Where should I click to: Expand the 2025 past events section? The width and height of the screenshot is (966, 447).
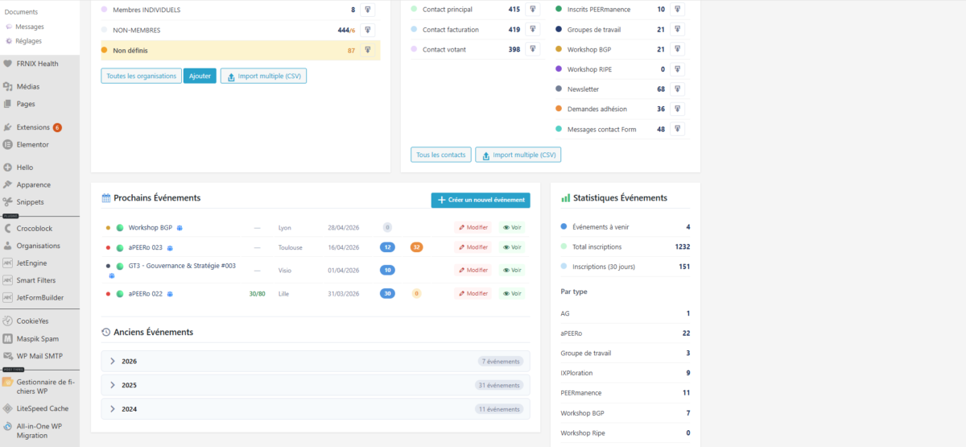tap(113, 385)
